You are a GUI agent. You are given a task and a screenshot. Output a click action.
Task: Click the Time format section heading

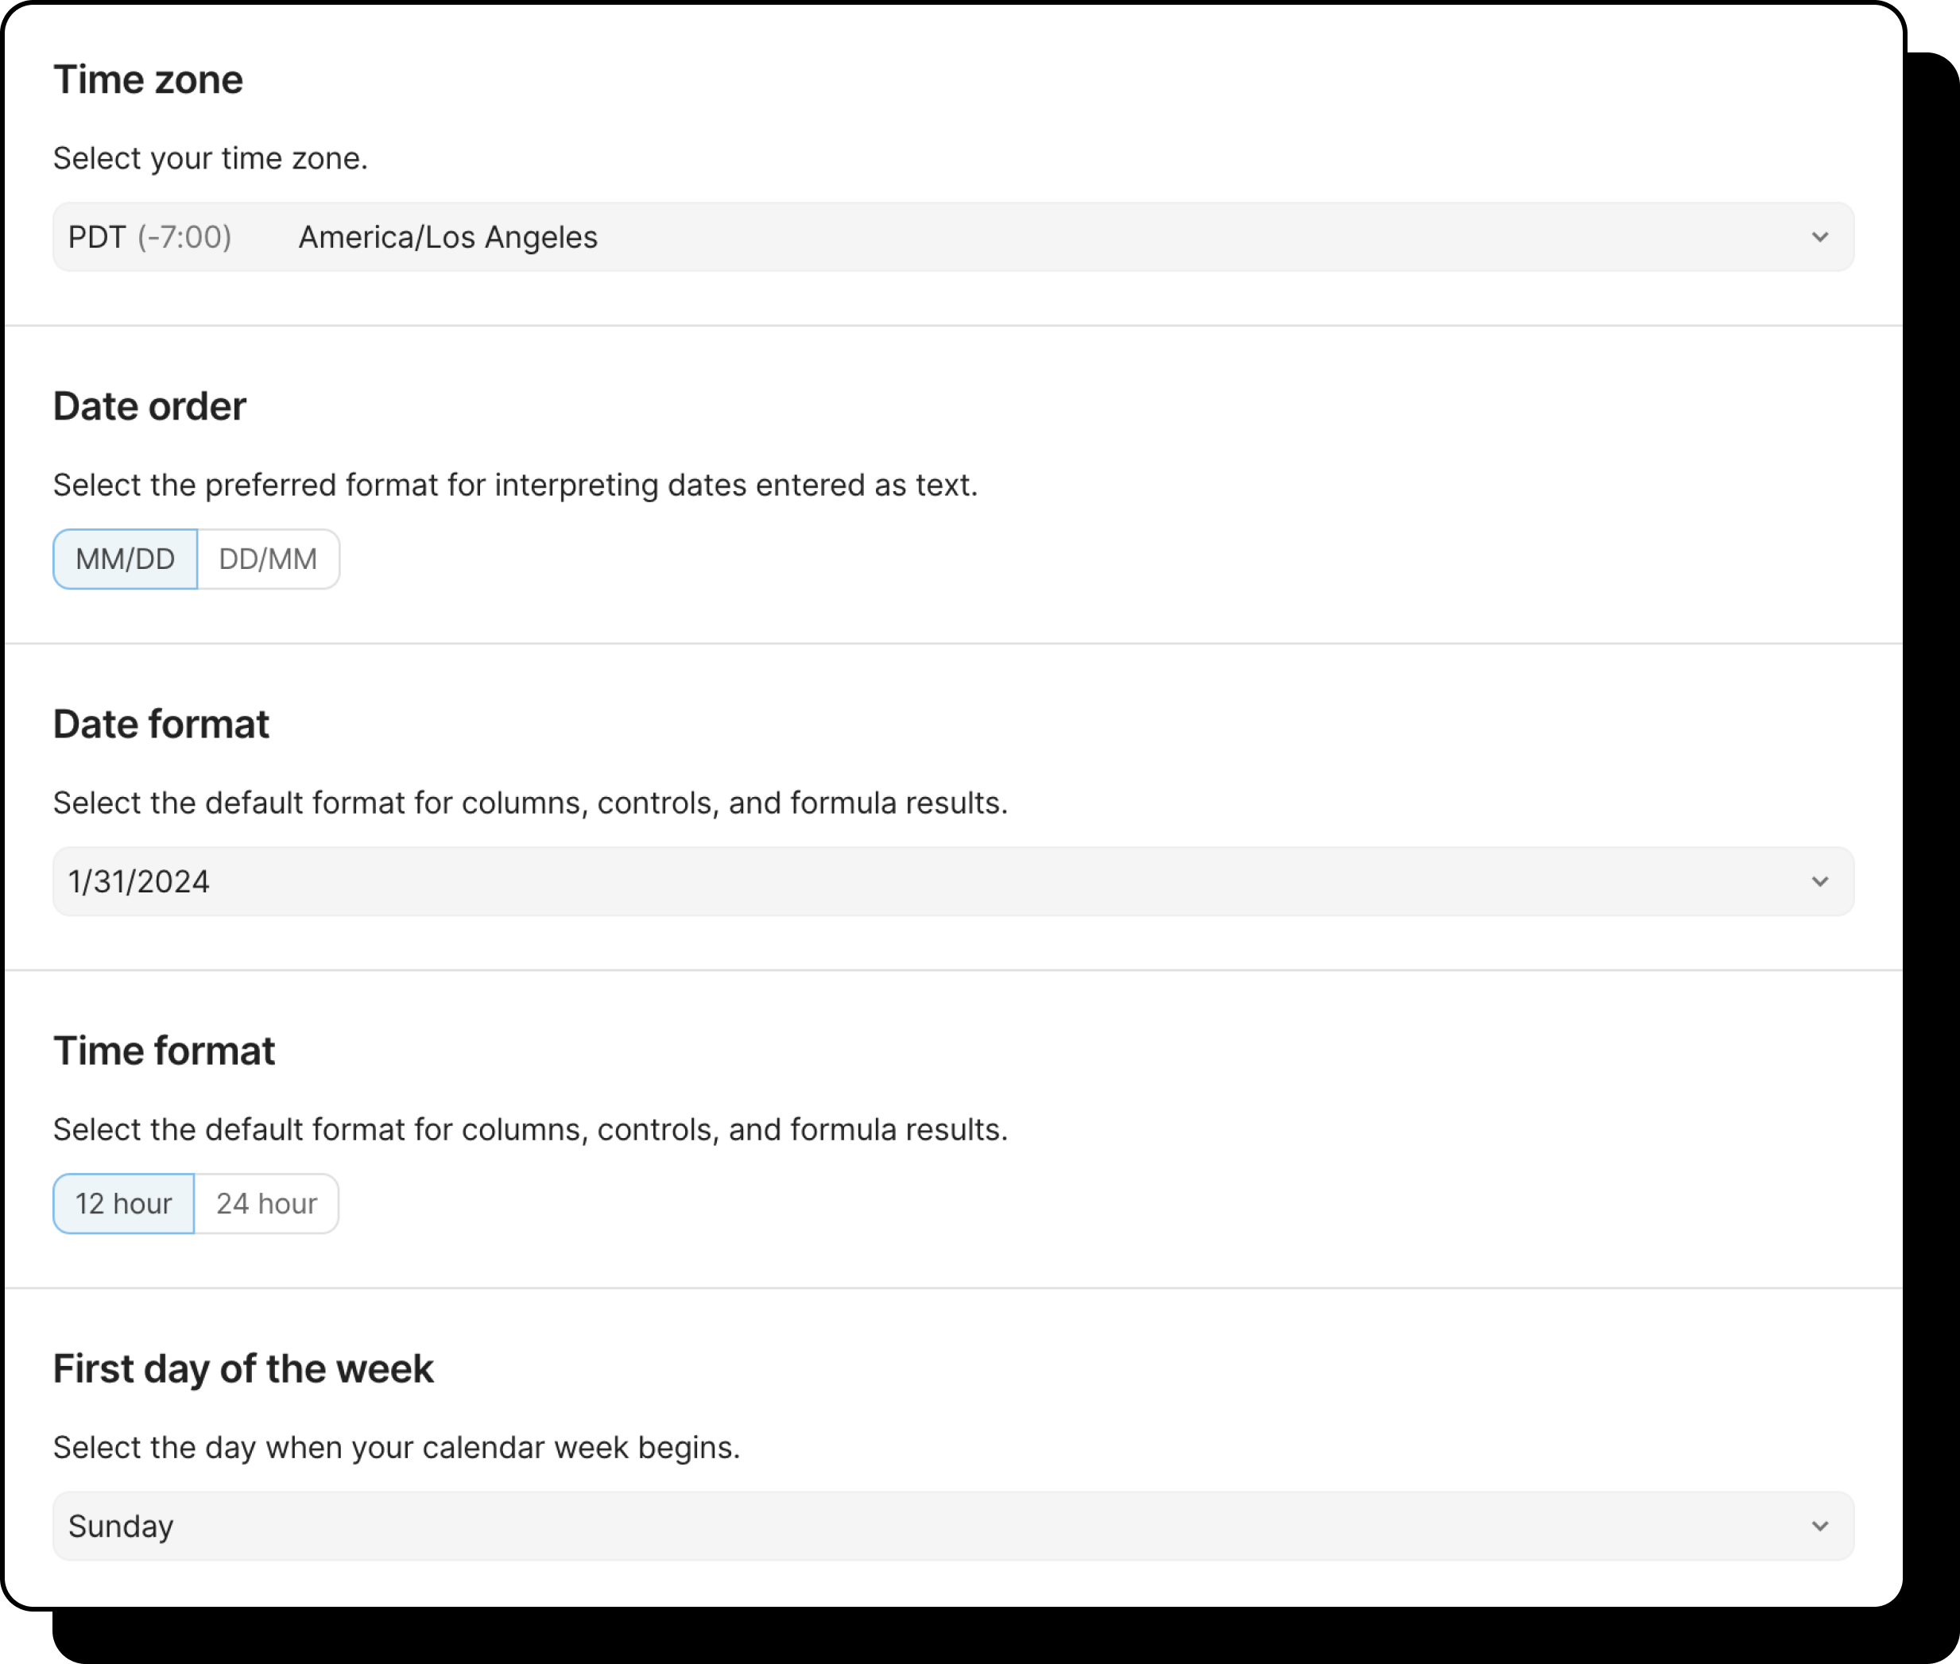click(x=165, y=1050)
